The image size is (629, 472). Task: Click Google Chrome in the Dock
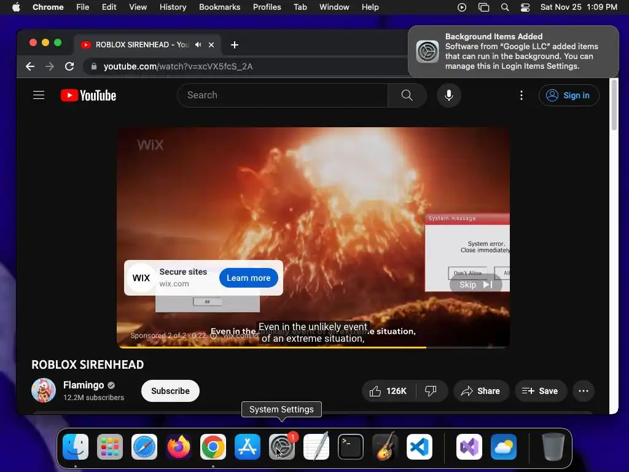[x=213, y=447]
